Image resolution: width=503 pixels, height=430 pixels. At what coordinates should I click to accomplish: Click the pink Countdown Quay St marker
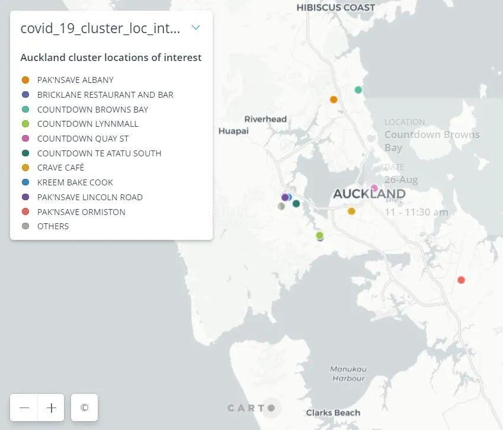[x=374, y=188]
